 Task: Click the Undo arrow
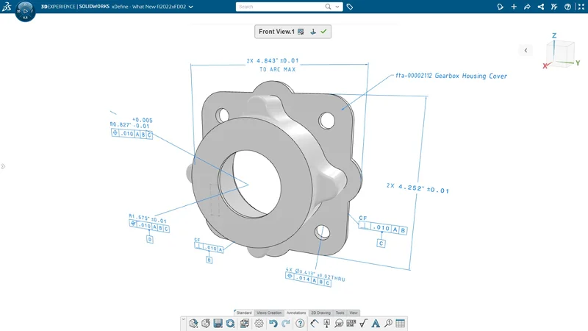pos(273,323)
